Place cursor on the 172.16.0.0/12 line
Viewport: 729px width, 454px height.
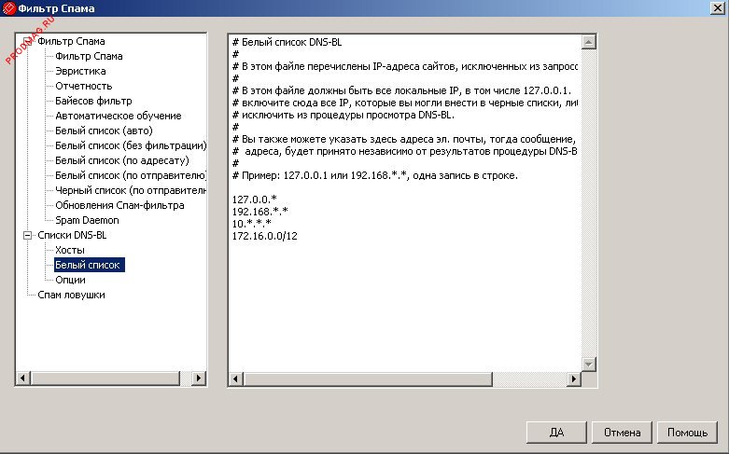tap(267, 237)
